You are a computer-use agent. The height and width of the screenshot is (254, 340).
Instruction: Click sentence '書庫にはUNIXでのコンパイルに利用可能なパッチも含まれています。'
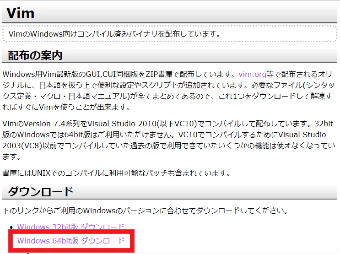[116, 173]
